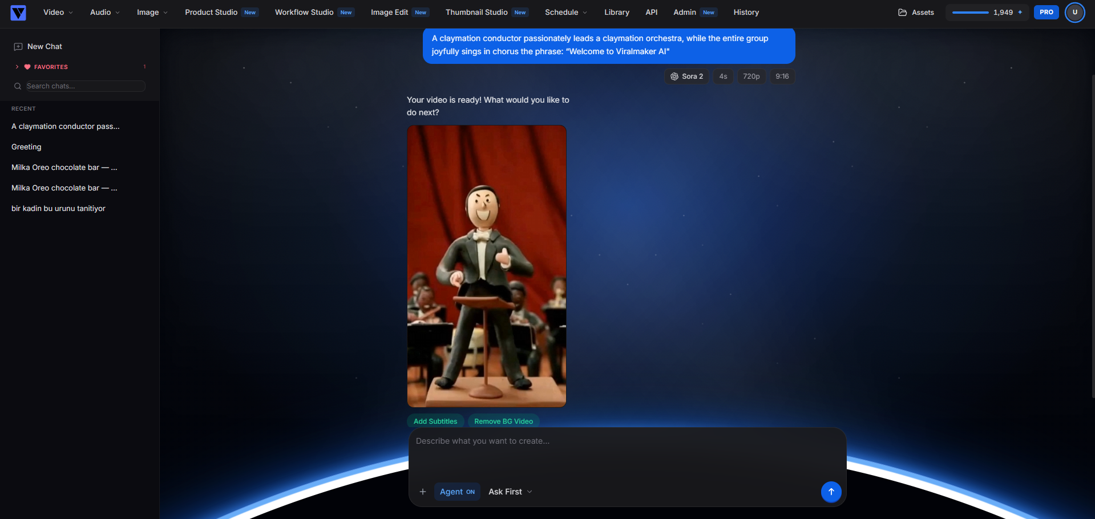Open the Audio dropdown menu

pos(104,12)
